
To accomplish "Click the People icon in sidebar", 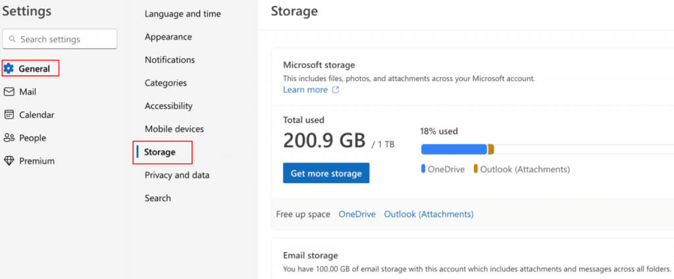I will point(9,138).
